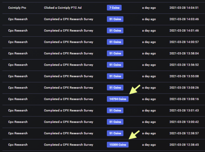205x152 pixels.
Task: Select survey description in the 13:55:08 row
Action: click(x=68, y=76)
